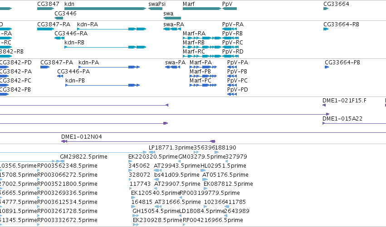The width and height of the screenshot is (386, 227).
Task: Select the kdn-RA transcript line
Action: click(x=112, y=29)
